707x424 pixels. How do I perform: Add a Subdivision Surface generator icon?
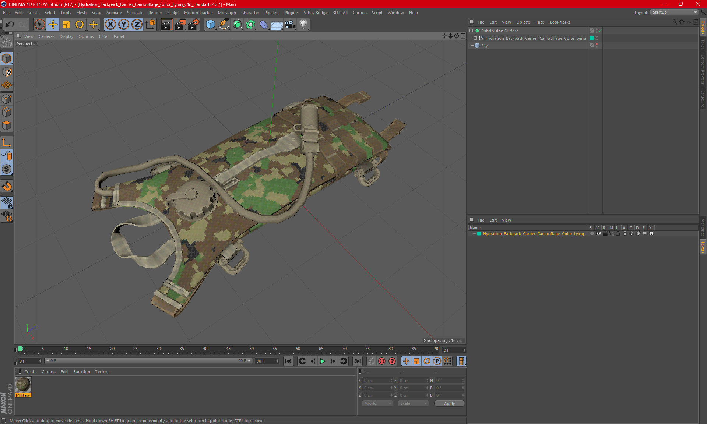pyautogui.click(x=237, y=25)
